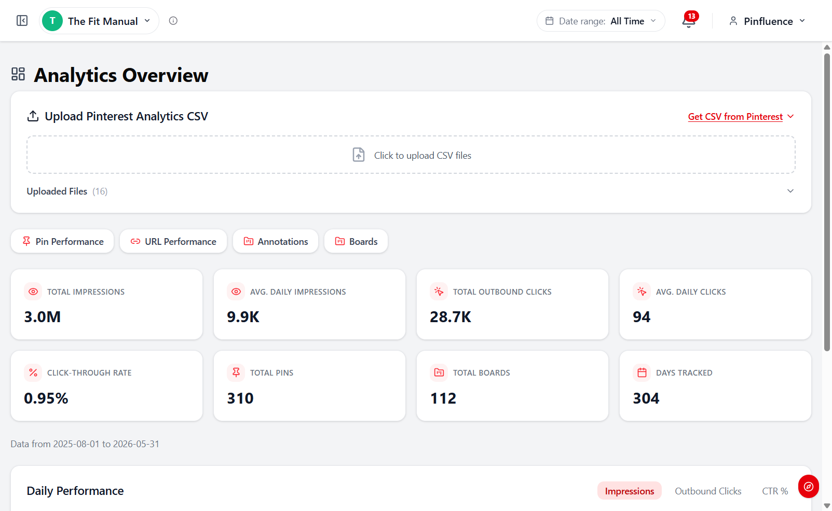
Task: Switch chart to Impressions
Action: click(630, 491)
